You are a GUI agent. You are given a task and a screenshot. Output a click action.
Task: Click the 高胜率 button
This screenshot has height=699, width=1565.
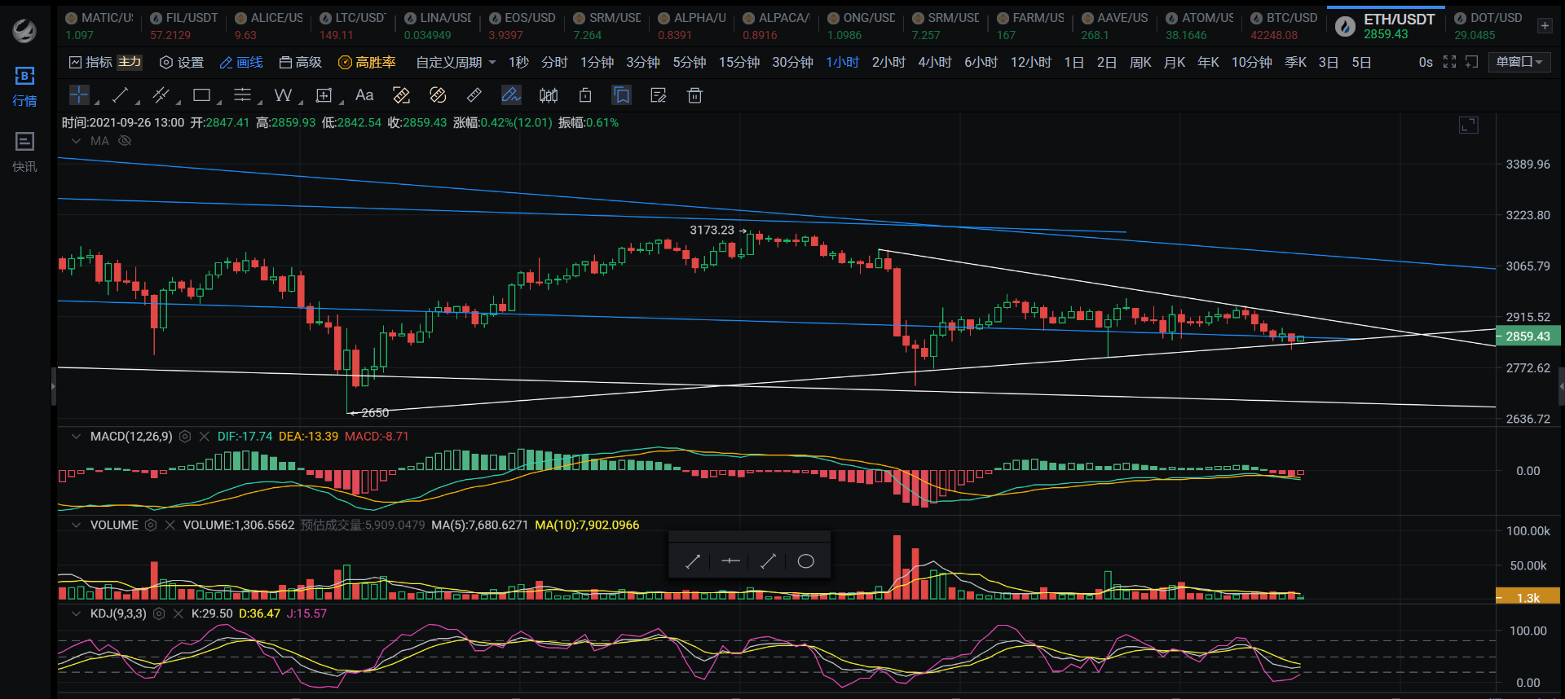coord(367,63)
